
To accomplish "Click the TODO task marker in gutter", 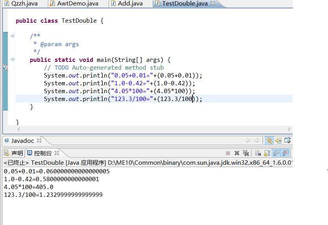I will pyautogui.click(x=5, y=67).
